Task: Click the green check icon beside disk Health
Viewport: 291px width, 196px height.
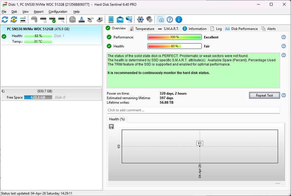Action: click(x=4, y=36)
